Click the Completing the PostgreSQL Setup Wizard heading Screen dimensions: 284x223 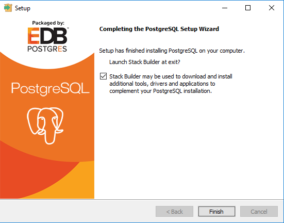[159, 29]
